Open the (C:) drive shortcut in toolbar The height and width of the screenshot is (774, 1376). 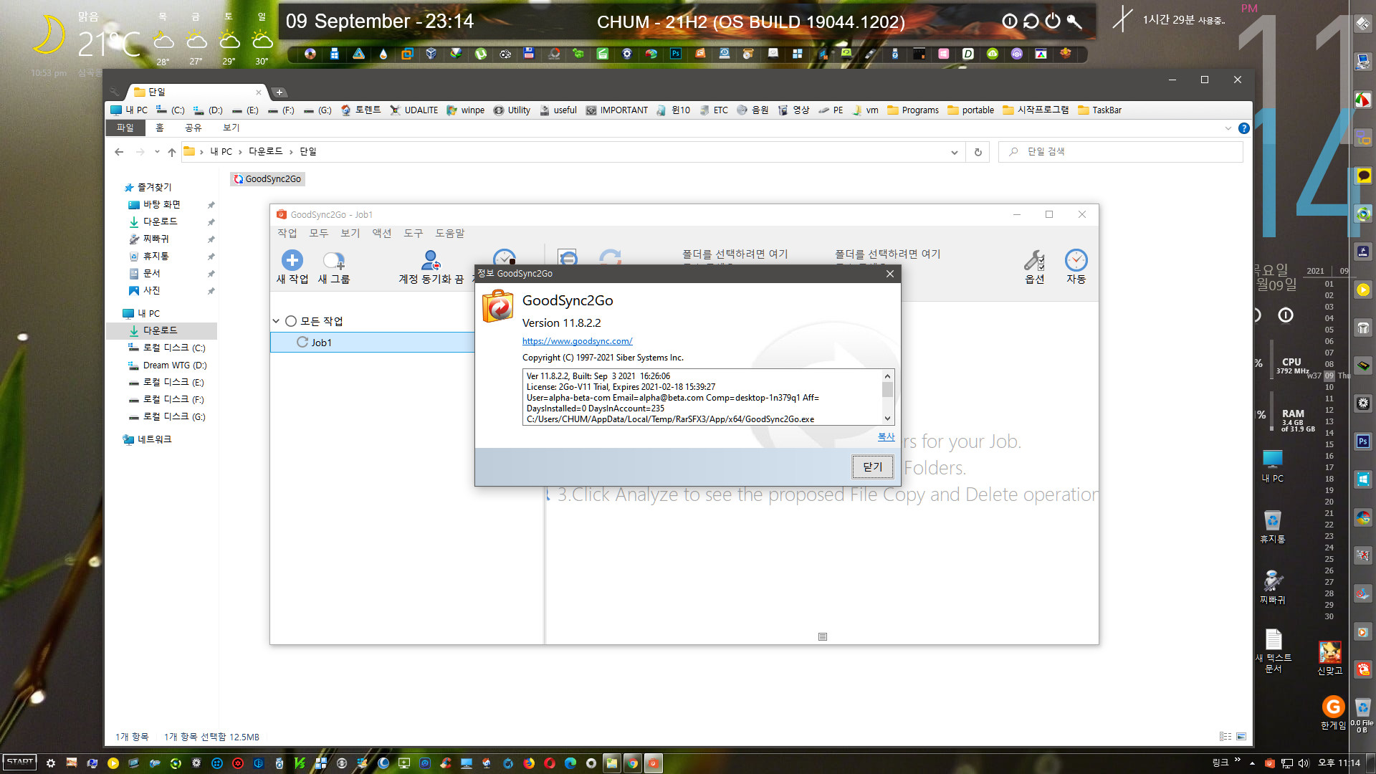tap(171, 110)
